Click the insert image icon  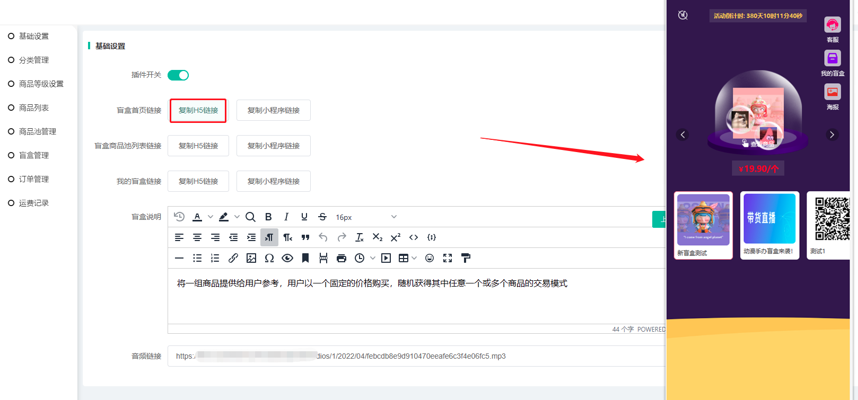pos(251,258)
